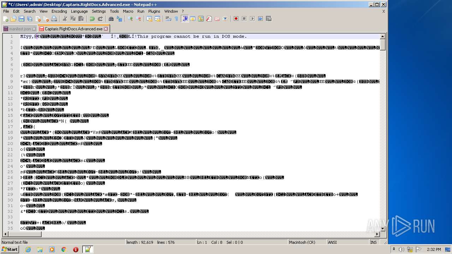
Task: Toggle INS insert mode in status bar
Action: tap(373, 242)
